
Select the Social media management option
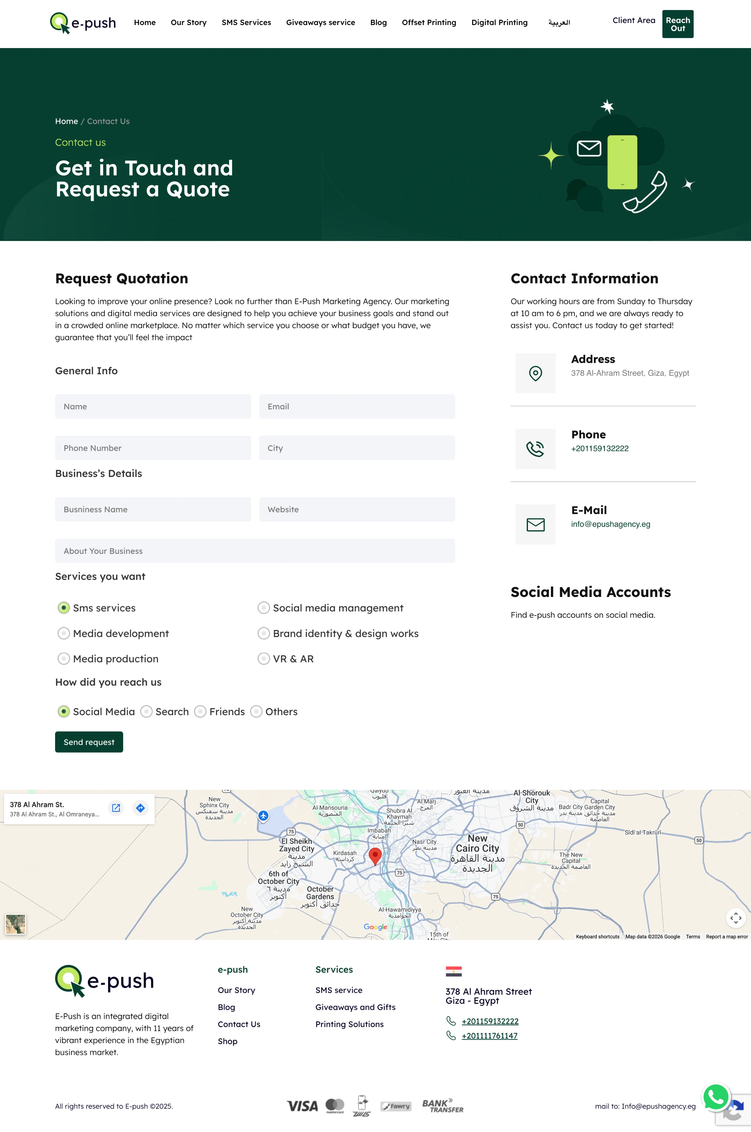pyautogui.click(x=263, y=608)
